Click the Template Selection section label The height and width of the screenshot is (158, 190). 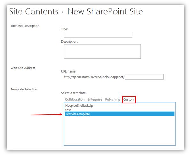pos(24,89)
